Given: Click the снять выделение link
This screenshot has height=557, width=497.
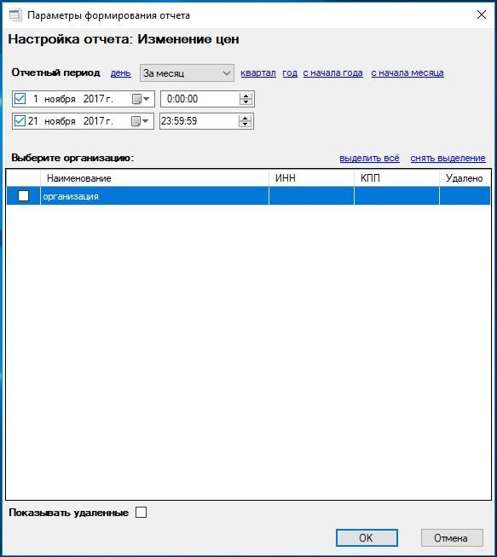Looking at the screenshot, I should [x=448, y=158].
